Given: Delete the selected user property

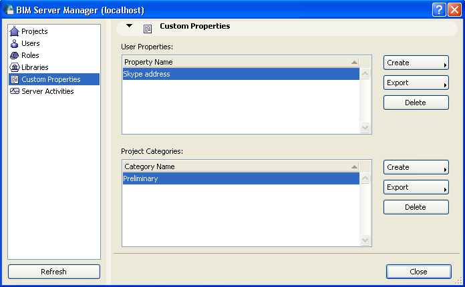Looking at the screenshot, I should pos(416,103).
